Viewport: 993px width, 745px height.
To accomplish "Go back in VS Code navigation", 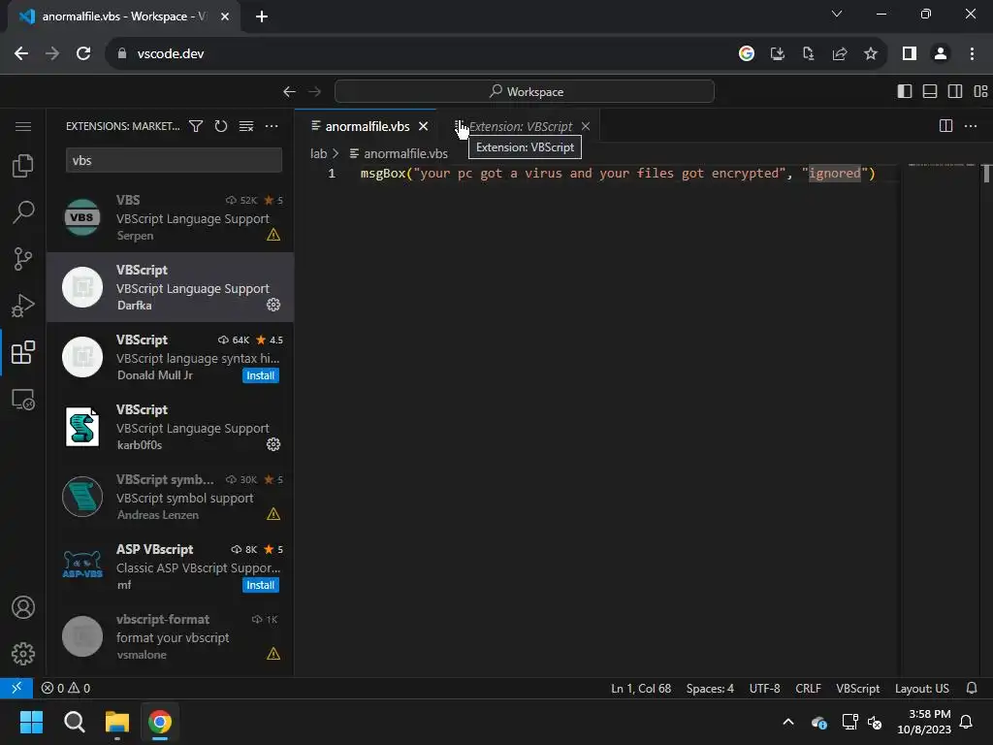I will (x=289, y=92).
